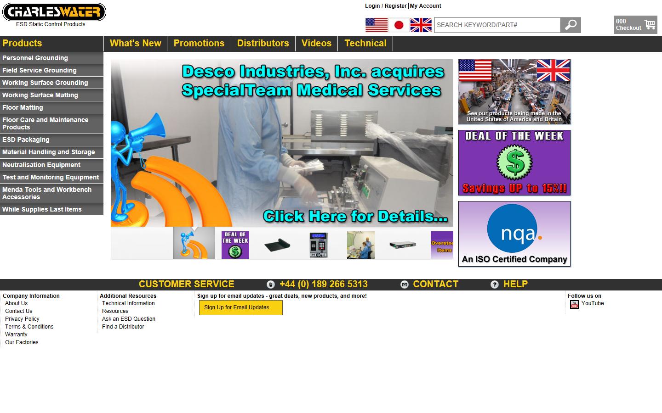Open Personnel Grounding product category
This screenshot has height=413, width=662.
[35, 58]
